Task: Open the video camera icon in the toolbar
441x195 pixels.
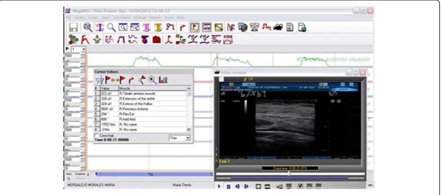Action: coord(278,27)
